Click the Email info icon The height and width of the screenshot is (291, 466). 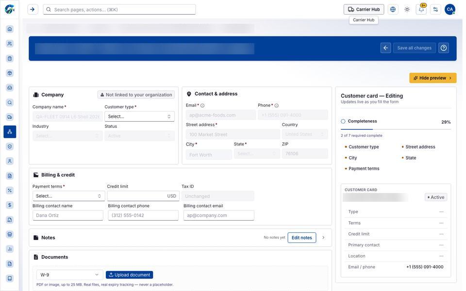click(x=202, y=105)
